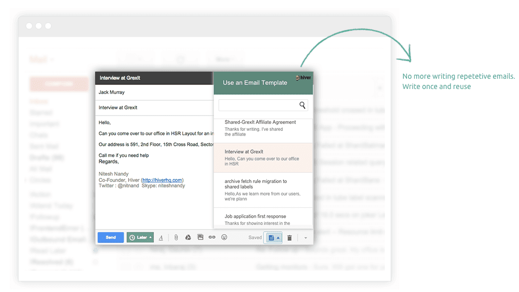Click the Jack Murray recipient field
The image size is (519, 292).
pos(154,93)
